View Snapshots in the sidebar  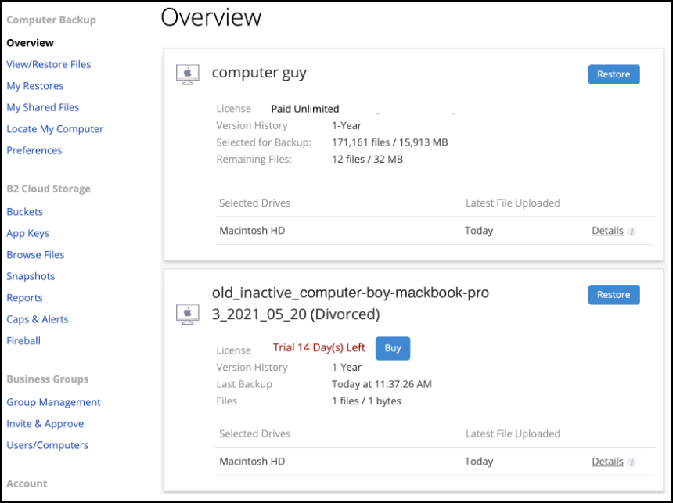pyautogui.click(x=31, y=276)
